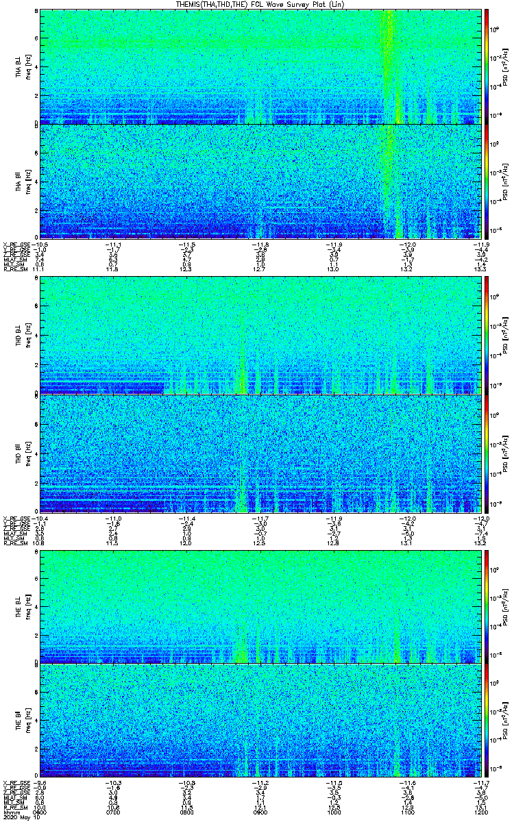Click the PSD color bar beside THE B-perpendicular
The height and width of the screenshot is (822, 514).
(487, 606)
